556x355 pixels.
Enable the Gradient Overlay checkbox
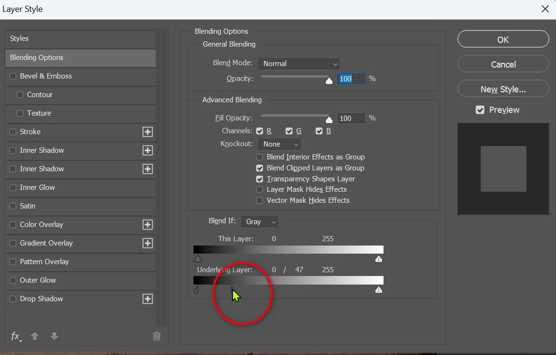pyautogui.click(x=13, y=243)
